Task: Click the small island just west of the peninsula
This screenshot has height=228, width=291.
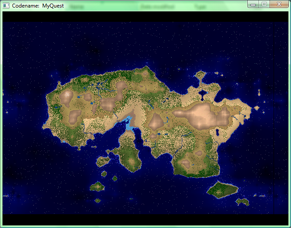Action: click(103, 160)
